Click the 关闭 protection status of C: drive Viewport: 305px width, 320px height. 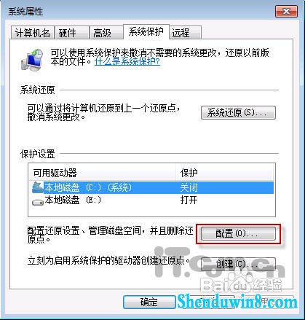(189, 187)
